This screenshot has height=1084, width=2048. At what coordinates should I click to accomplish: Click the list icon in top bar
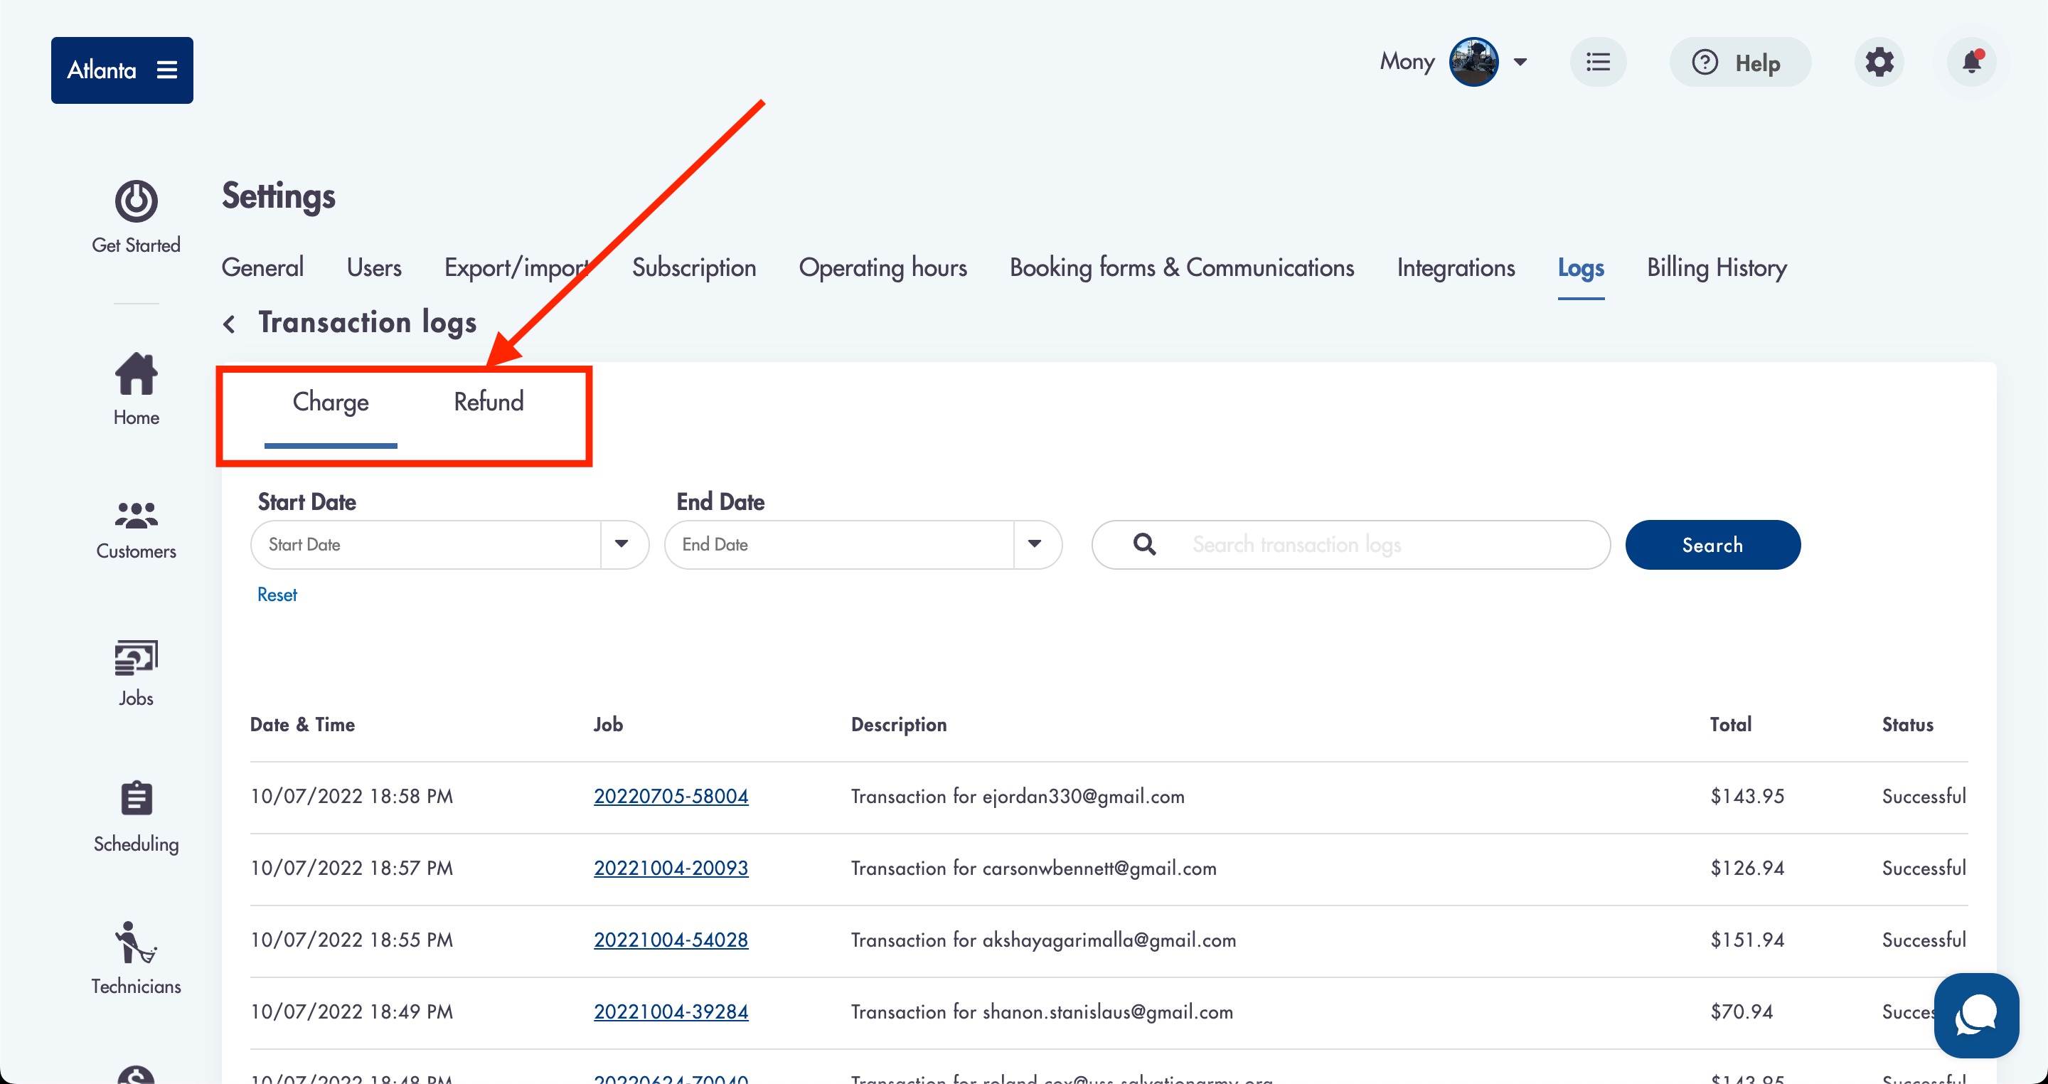pos(1598,62)
